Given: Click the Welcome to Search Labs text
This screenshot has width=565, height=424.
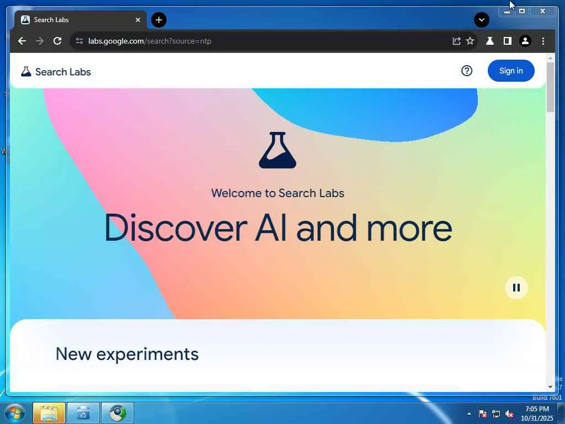Looking at the screenshot, I should point(278,193).
